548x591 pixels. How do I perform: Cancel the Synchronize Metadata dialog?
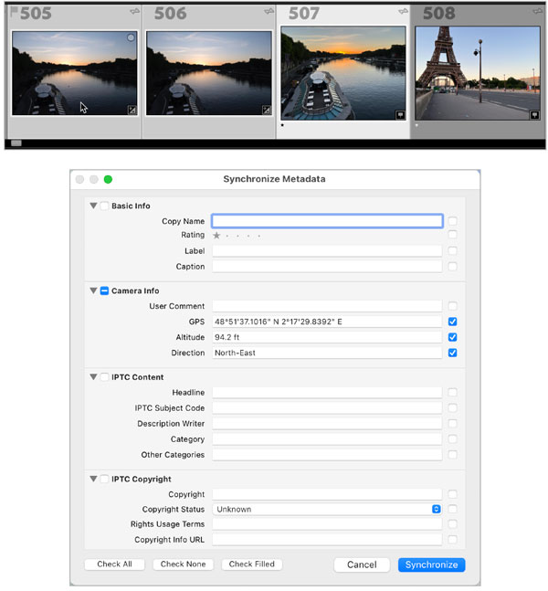[362, 565]
